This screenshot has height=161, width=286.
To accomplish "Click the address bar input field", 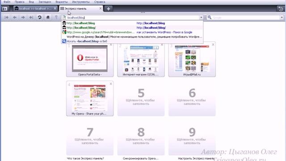I will click(133, 17).
